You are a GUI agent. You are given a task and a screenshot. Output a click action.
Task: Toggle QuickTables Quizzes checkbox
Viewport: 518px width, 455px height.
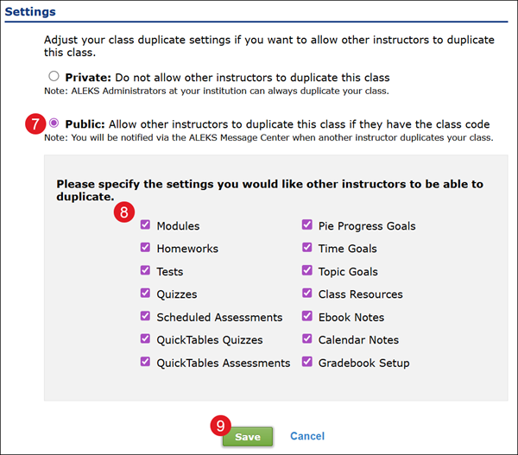pos(145,339)
